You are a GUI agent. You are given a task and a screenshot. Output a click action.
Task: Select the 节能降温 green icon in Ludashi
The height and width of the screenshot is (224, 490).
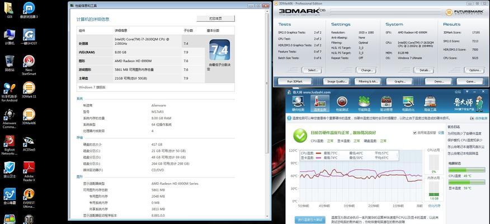click(364, 104)
